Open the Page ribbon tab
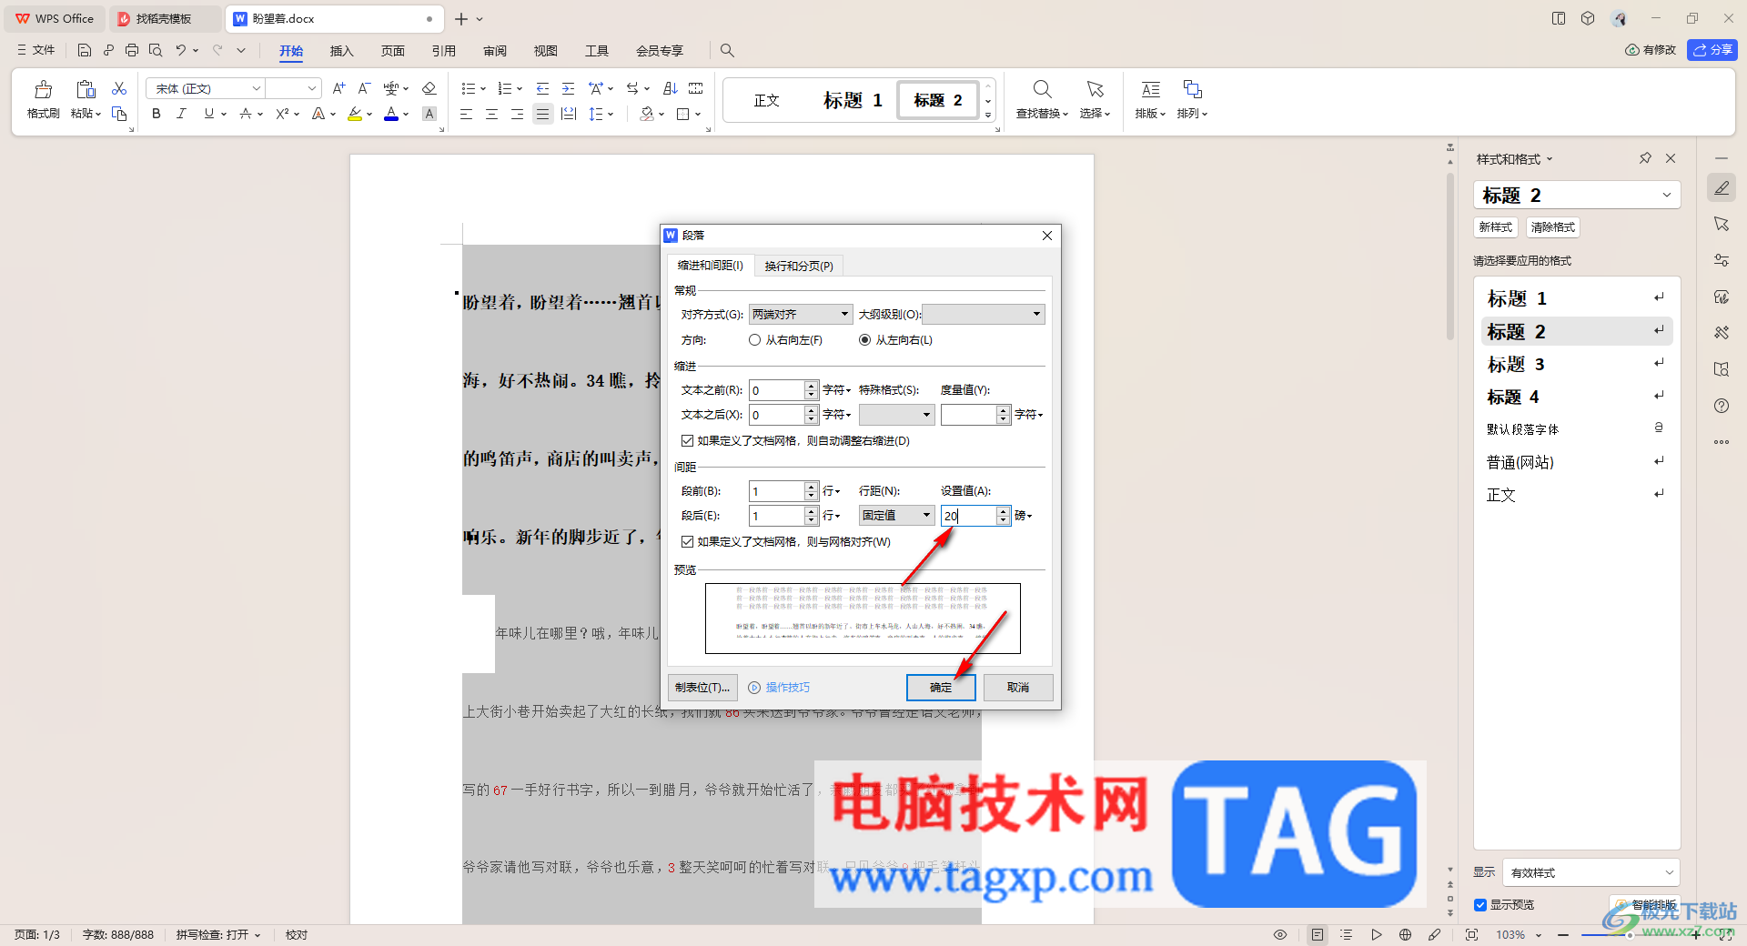Image resolution: width=1747 pixels, height=946 pixels. coord(392,51)
